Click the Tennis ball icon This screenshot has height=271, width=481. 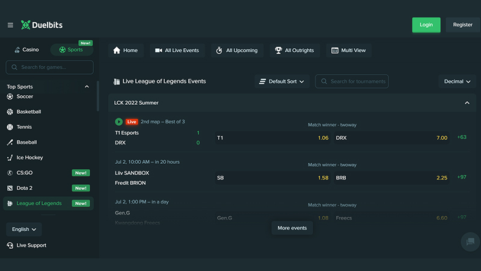pos(10,127)
